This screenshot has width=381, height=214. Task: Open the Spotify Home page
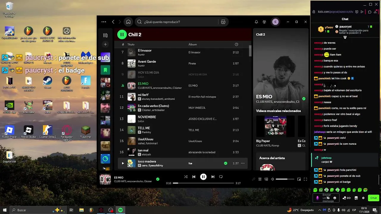click(x=128, y=22)
